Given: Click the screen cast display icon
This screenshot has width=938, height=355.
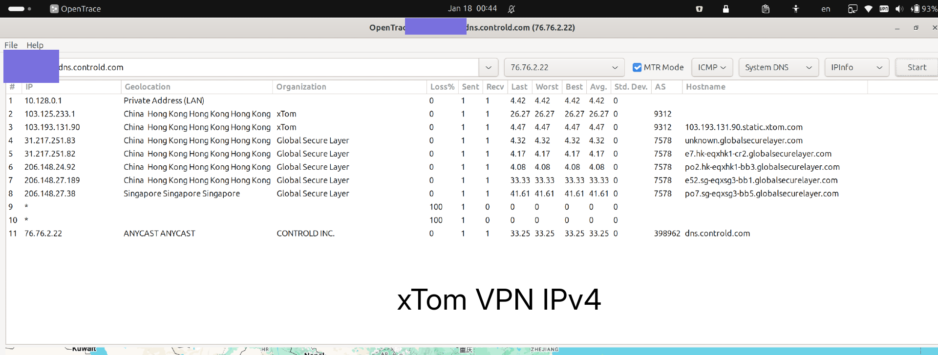Looking at the screenshot, I should tap(853, 9).
